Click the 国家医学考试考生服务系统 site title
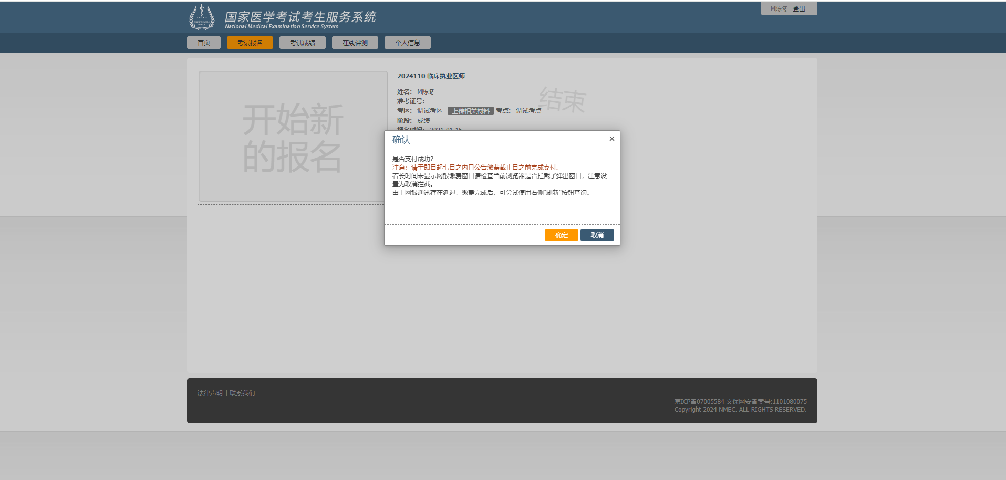The width and height of the screenshot is (1006, 480). pos(300,17)
